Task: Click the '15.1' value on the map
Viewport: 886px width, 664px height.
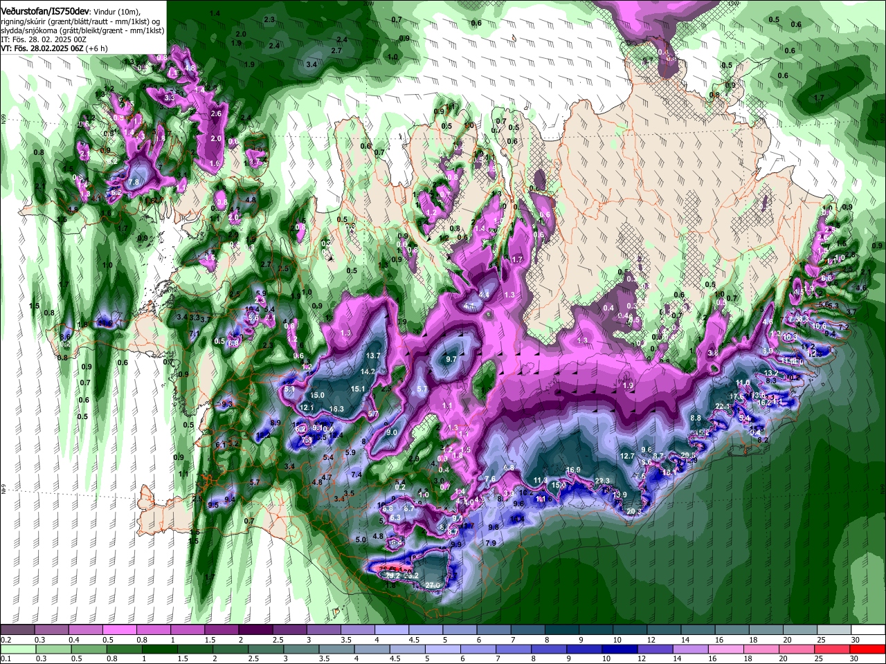Action: [x=358, y=389]
